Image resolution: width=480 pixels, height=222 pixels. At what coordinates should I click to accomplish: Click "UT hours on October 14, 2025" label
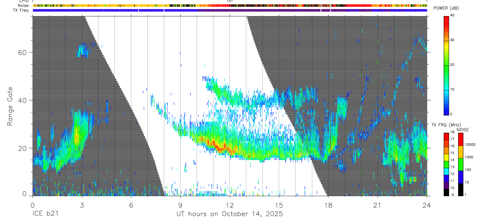click(229, 214)
